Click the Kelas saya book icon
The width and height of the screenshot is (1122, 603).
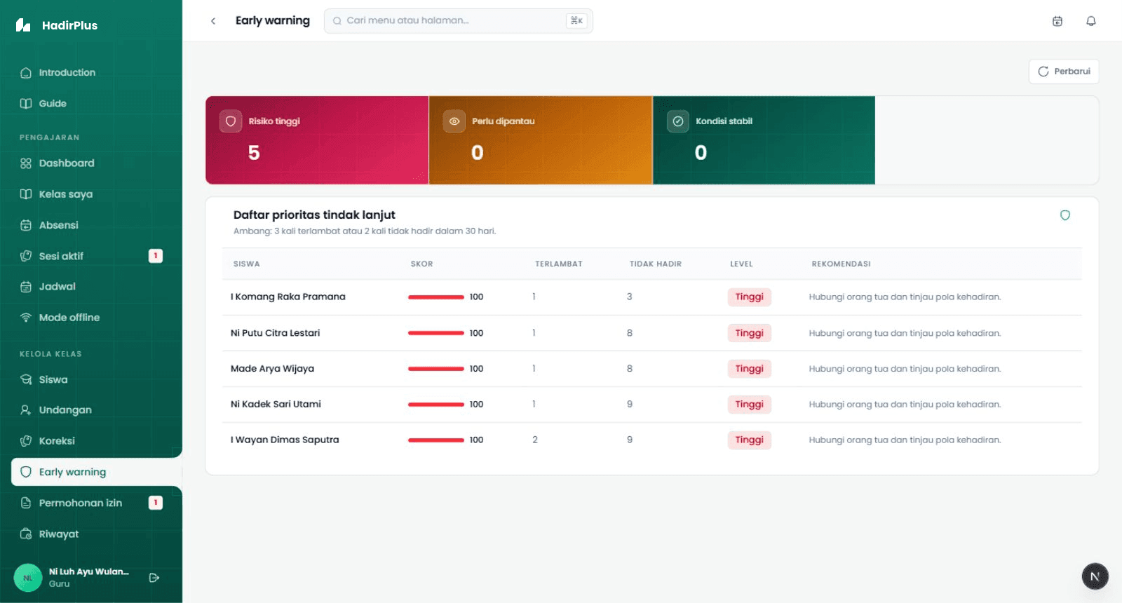pyautogui.click(x=26, y=194)
